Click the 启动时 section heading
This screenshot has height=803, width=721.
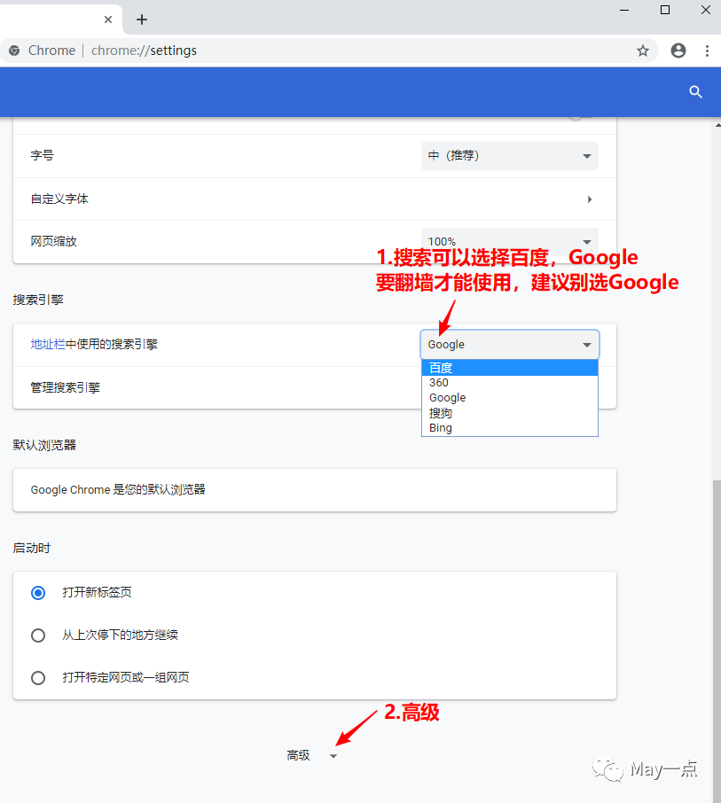32,548
